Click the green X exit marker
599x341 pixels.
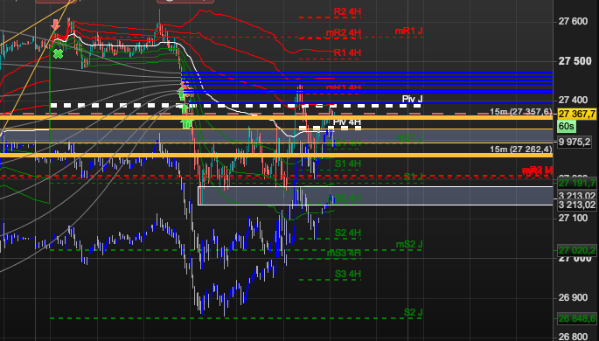[x=58, y=54]
